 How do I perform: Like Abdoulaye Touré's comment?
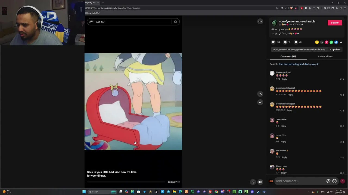point(341,79)
